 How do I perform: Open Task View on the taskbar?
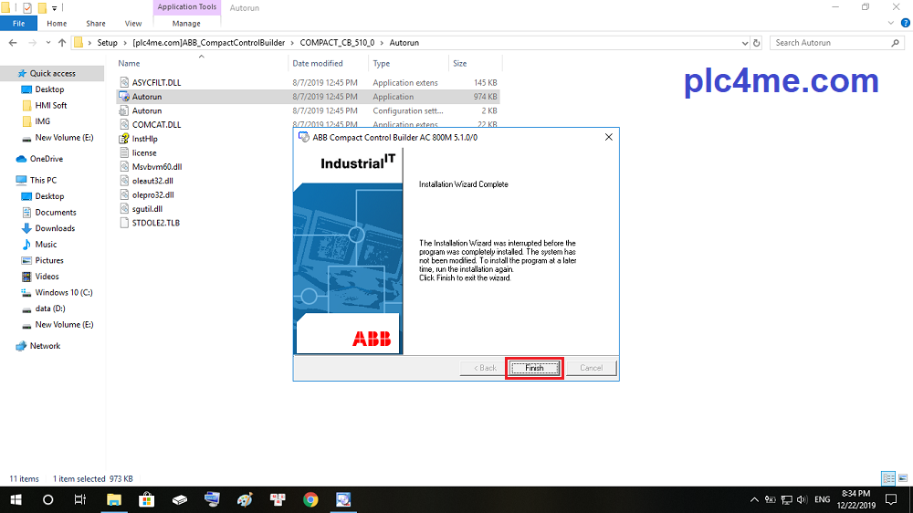coord(79,499)
